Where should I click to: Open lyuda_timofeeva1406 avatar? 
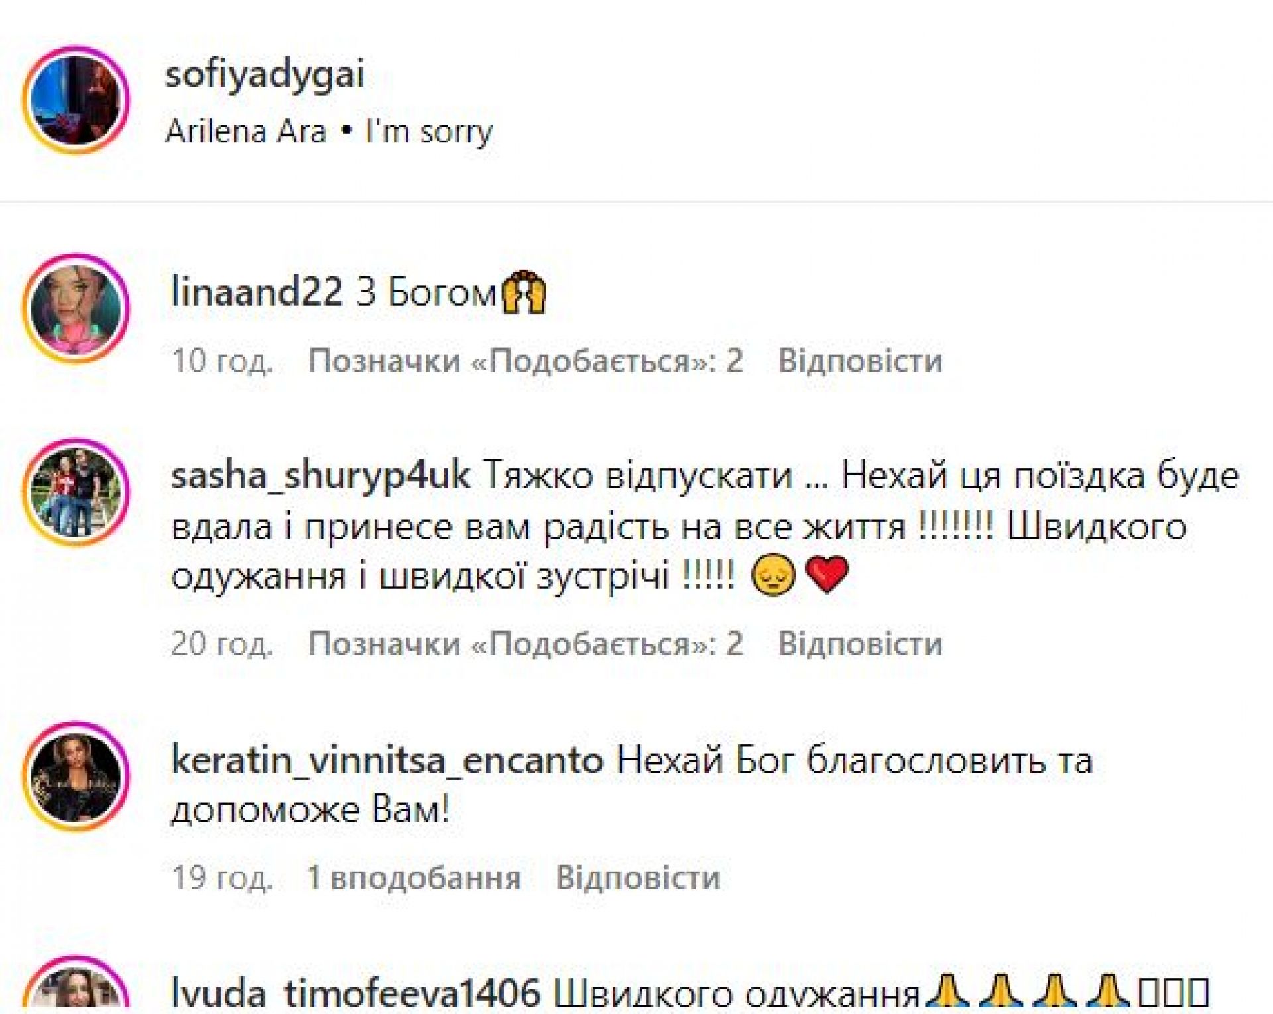(76, 987)
